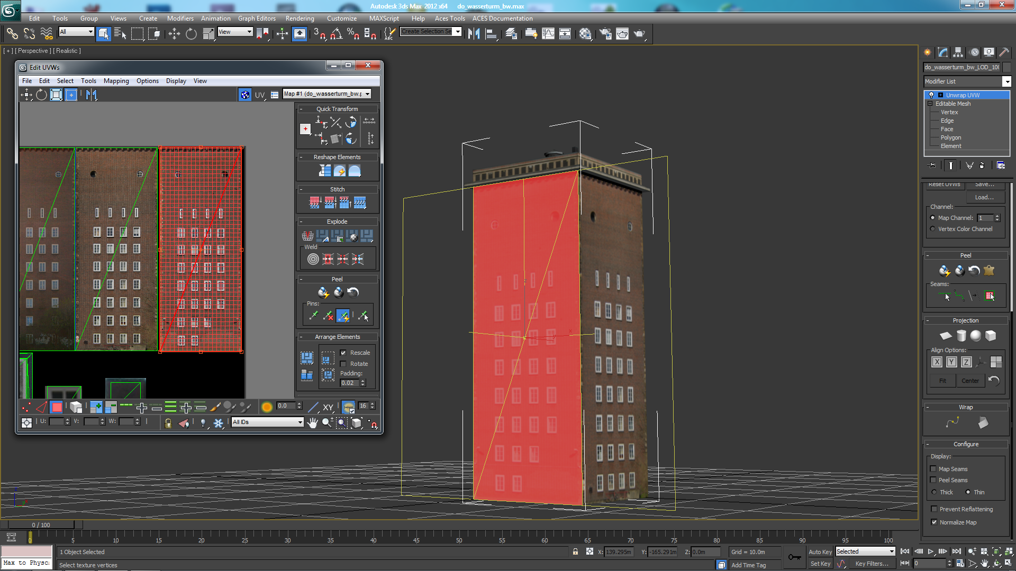This screenshot has width=1016, height=571.
Task: Open the Render Setup teapot icon
Action: (605, 34)
